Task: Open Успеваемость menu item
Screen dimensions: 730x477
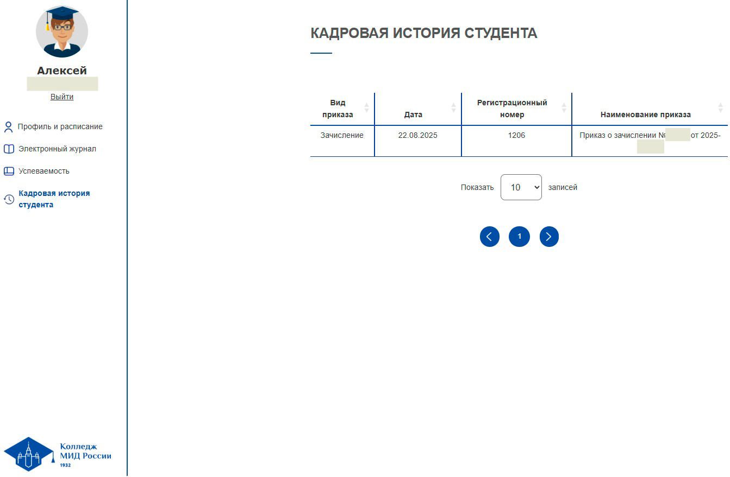Action: pyautogui.click(x=44, y=171)
